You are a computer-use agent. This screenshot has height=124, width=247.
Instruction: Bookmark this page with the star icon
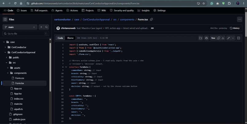tap(204, 3)
